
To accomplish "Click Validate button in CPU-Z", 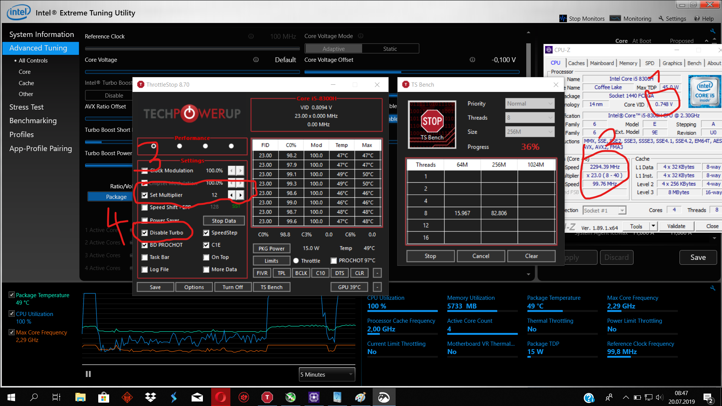I will 676,226.
